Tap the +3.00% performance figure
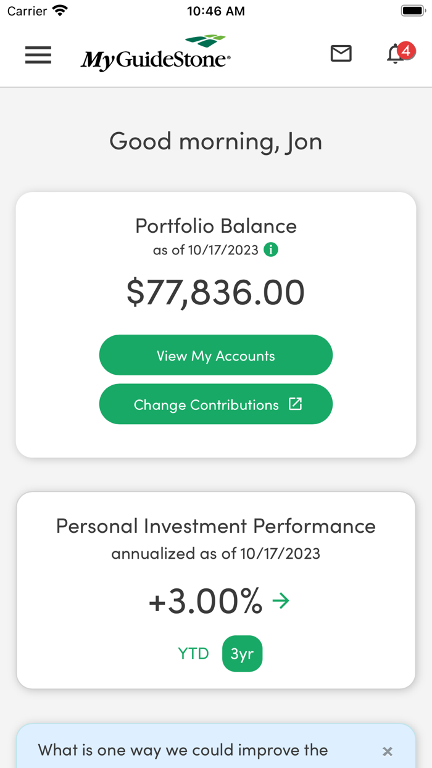Screen dimensions: 432x768 206,601
